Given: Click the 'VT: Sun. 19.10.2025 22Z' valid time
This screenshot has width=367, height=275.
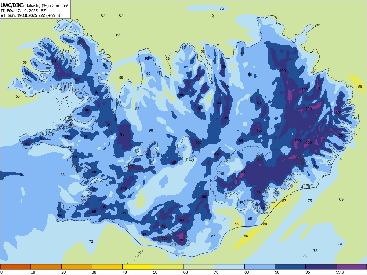Looking at the screenshot, I should point(23,15).
